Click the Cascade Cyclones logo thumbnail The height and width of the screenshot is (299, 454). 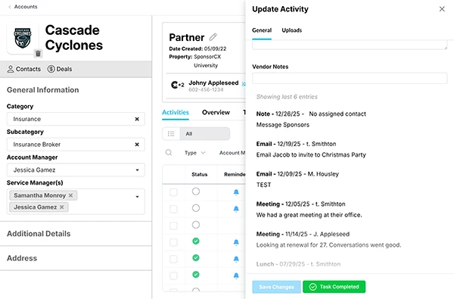tap(23, 38)
